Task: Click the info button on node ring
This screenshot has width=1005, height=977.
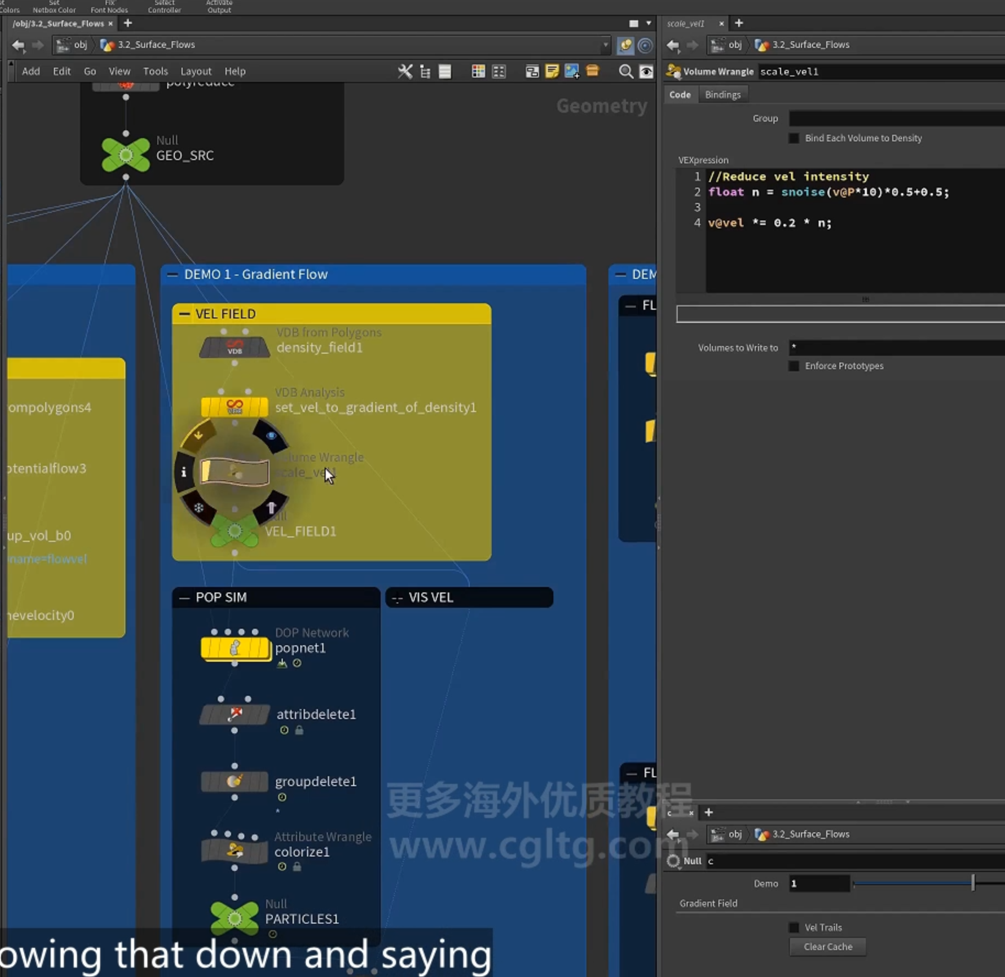Action: 184,472
